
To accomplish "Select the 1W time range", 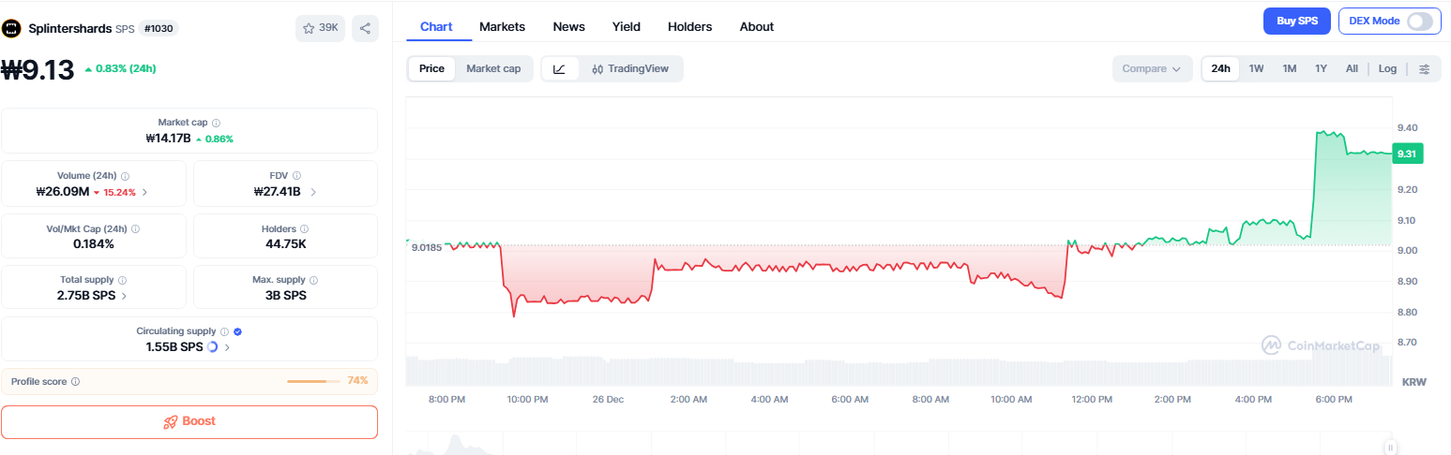I will [x=1256, y=68].
